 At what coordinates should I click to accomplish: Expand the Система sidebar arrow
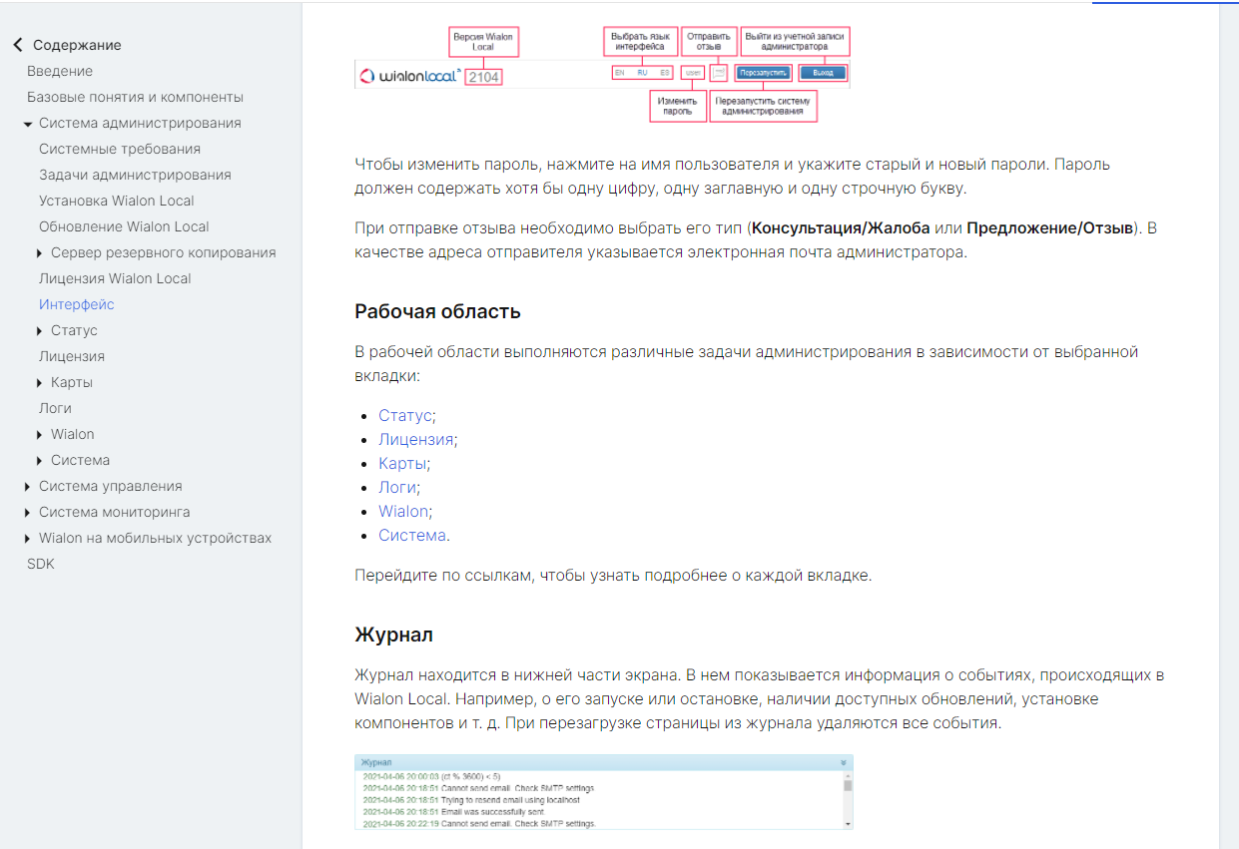click(x=40, y=461)
